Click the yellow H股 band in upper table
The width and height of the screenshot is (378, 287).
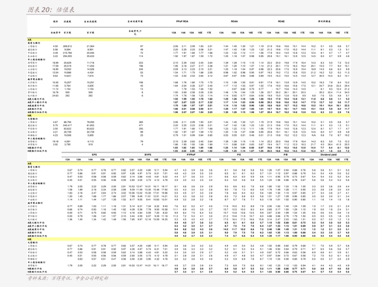click(x=189, y=116)
